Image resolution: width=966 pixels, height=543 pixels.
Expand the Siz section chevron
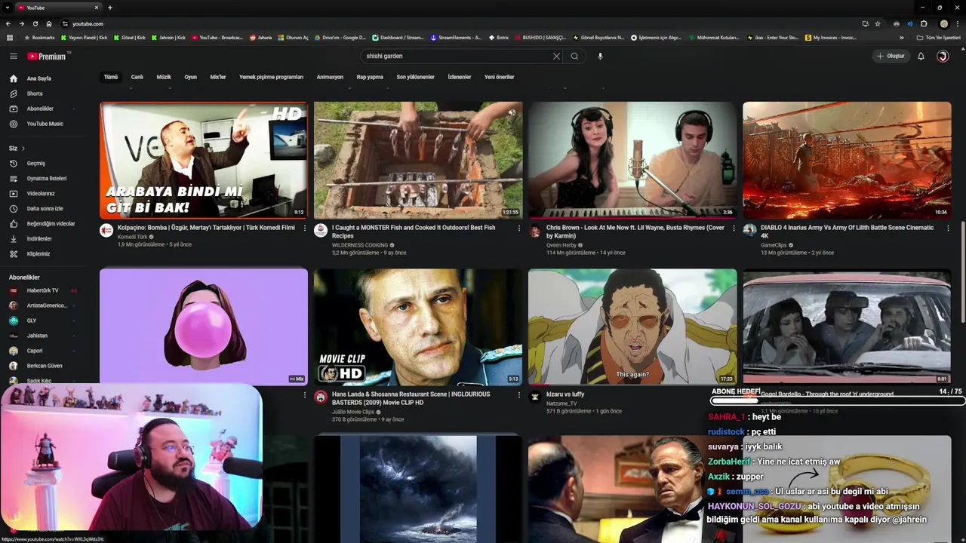[23, 149]
